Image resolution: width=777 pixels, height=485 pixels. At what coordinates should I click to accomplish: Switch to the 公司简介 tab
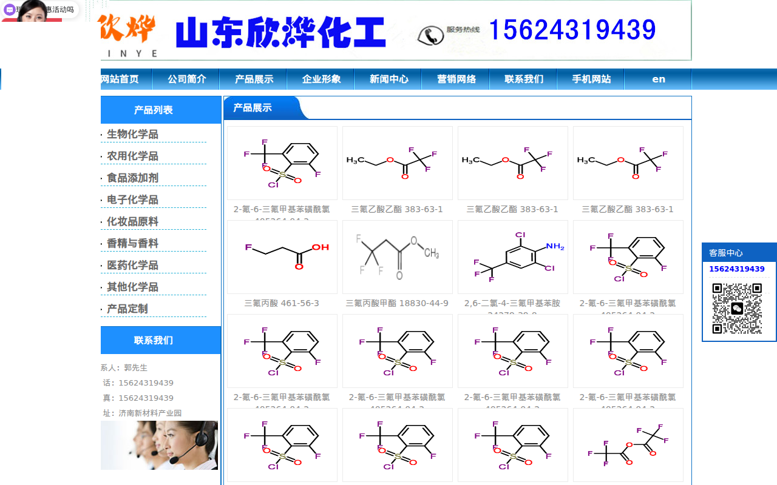185,79
